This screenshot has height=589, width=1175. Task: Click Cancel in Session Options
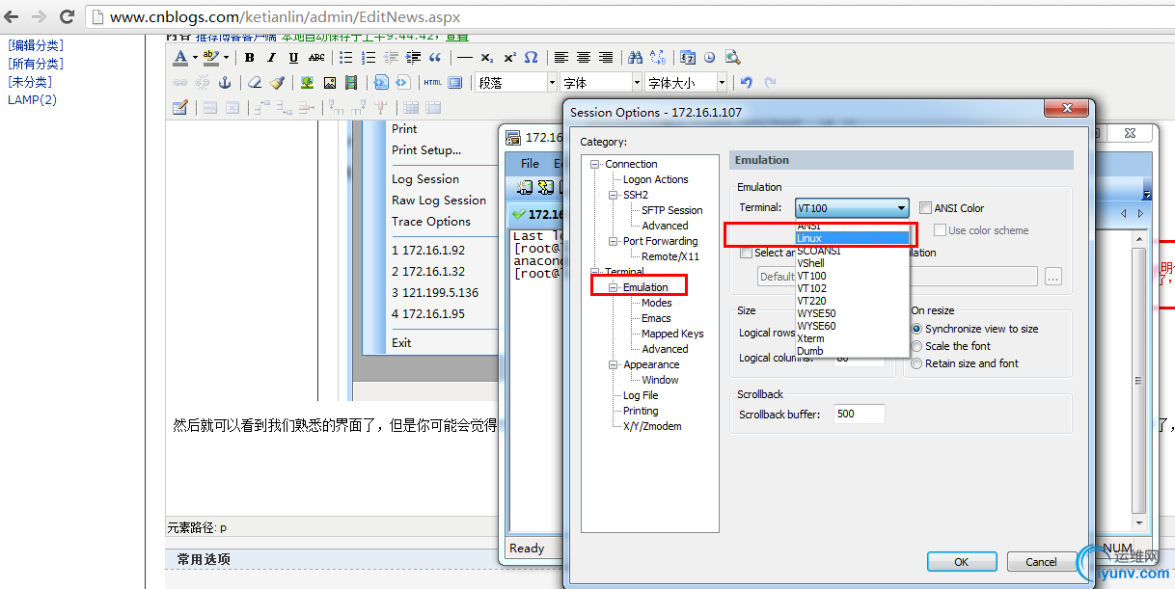coord(1041,562)
